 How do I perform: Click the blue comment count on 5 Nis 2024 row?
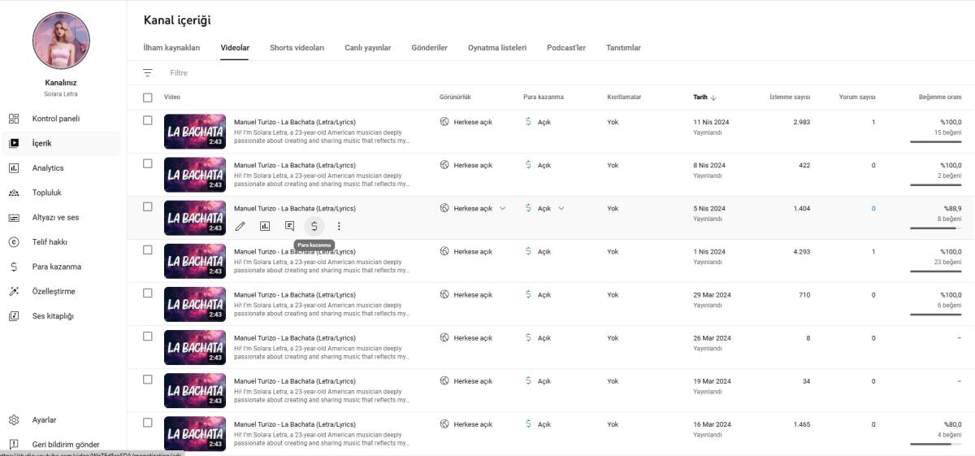pos(873,208)
